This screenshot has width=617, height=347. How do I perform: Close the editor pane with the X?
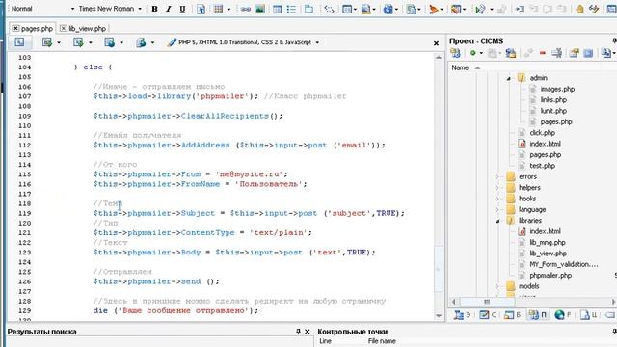(x=436, y=43)
